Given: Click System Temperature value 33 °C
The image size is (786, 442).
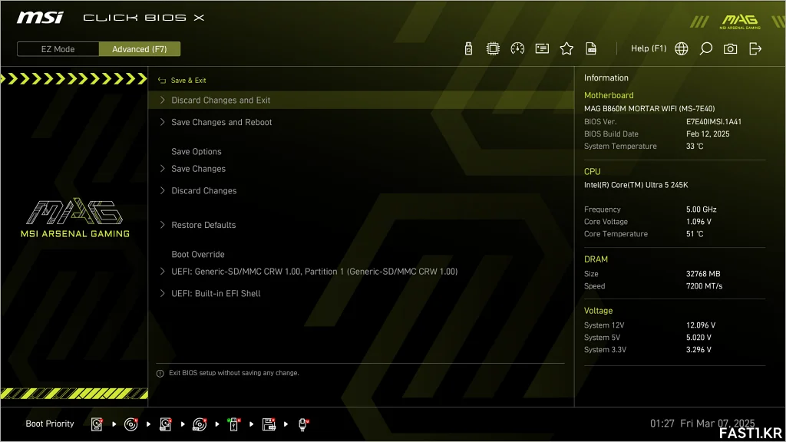Looking at the screenshot, I should pos(694,147).
